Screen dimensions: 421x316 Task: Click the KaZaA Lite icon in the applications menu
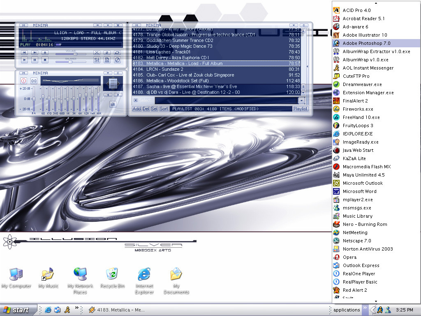(336, 158)
